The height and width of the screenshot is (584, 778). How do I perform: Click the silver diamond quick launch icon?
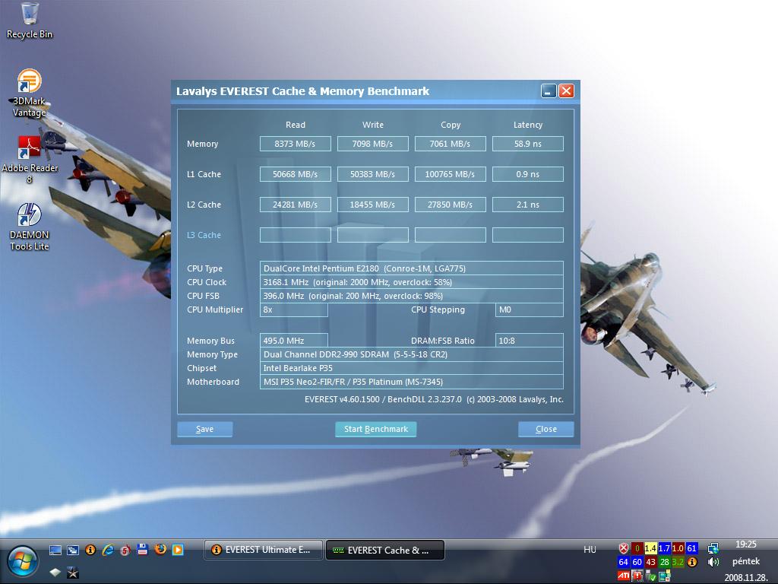(55, 572)
